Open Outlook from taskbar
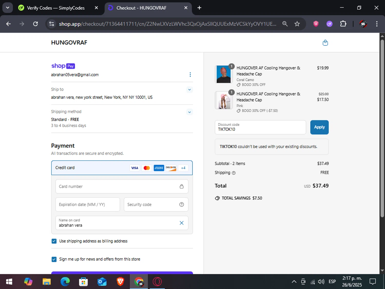The height and width of the screenshot is (289, 385). [x=102, y=282]
